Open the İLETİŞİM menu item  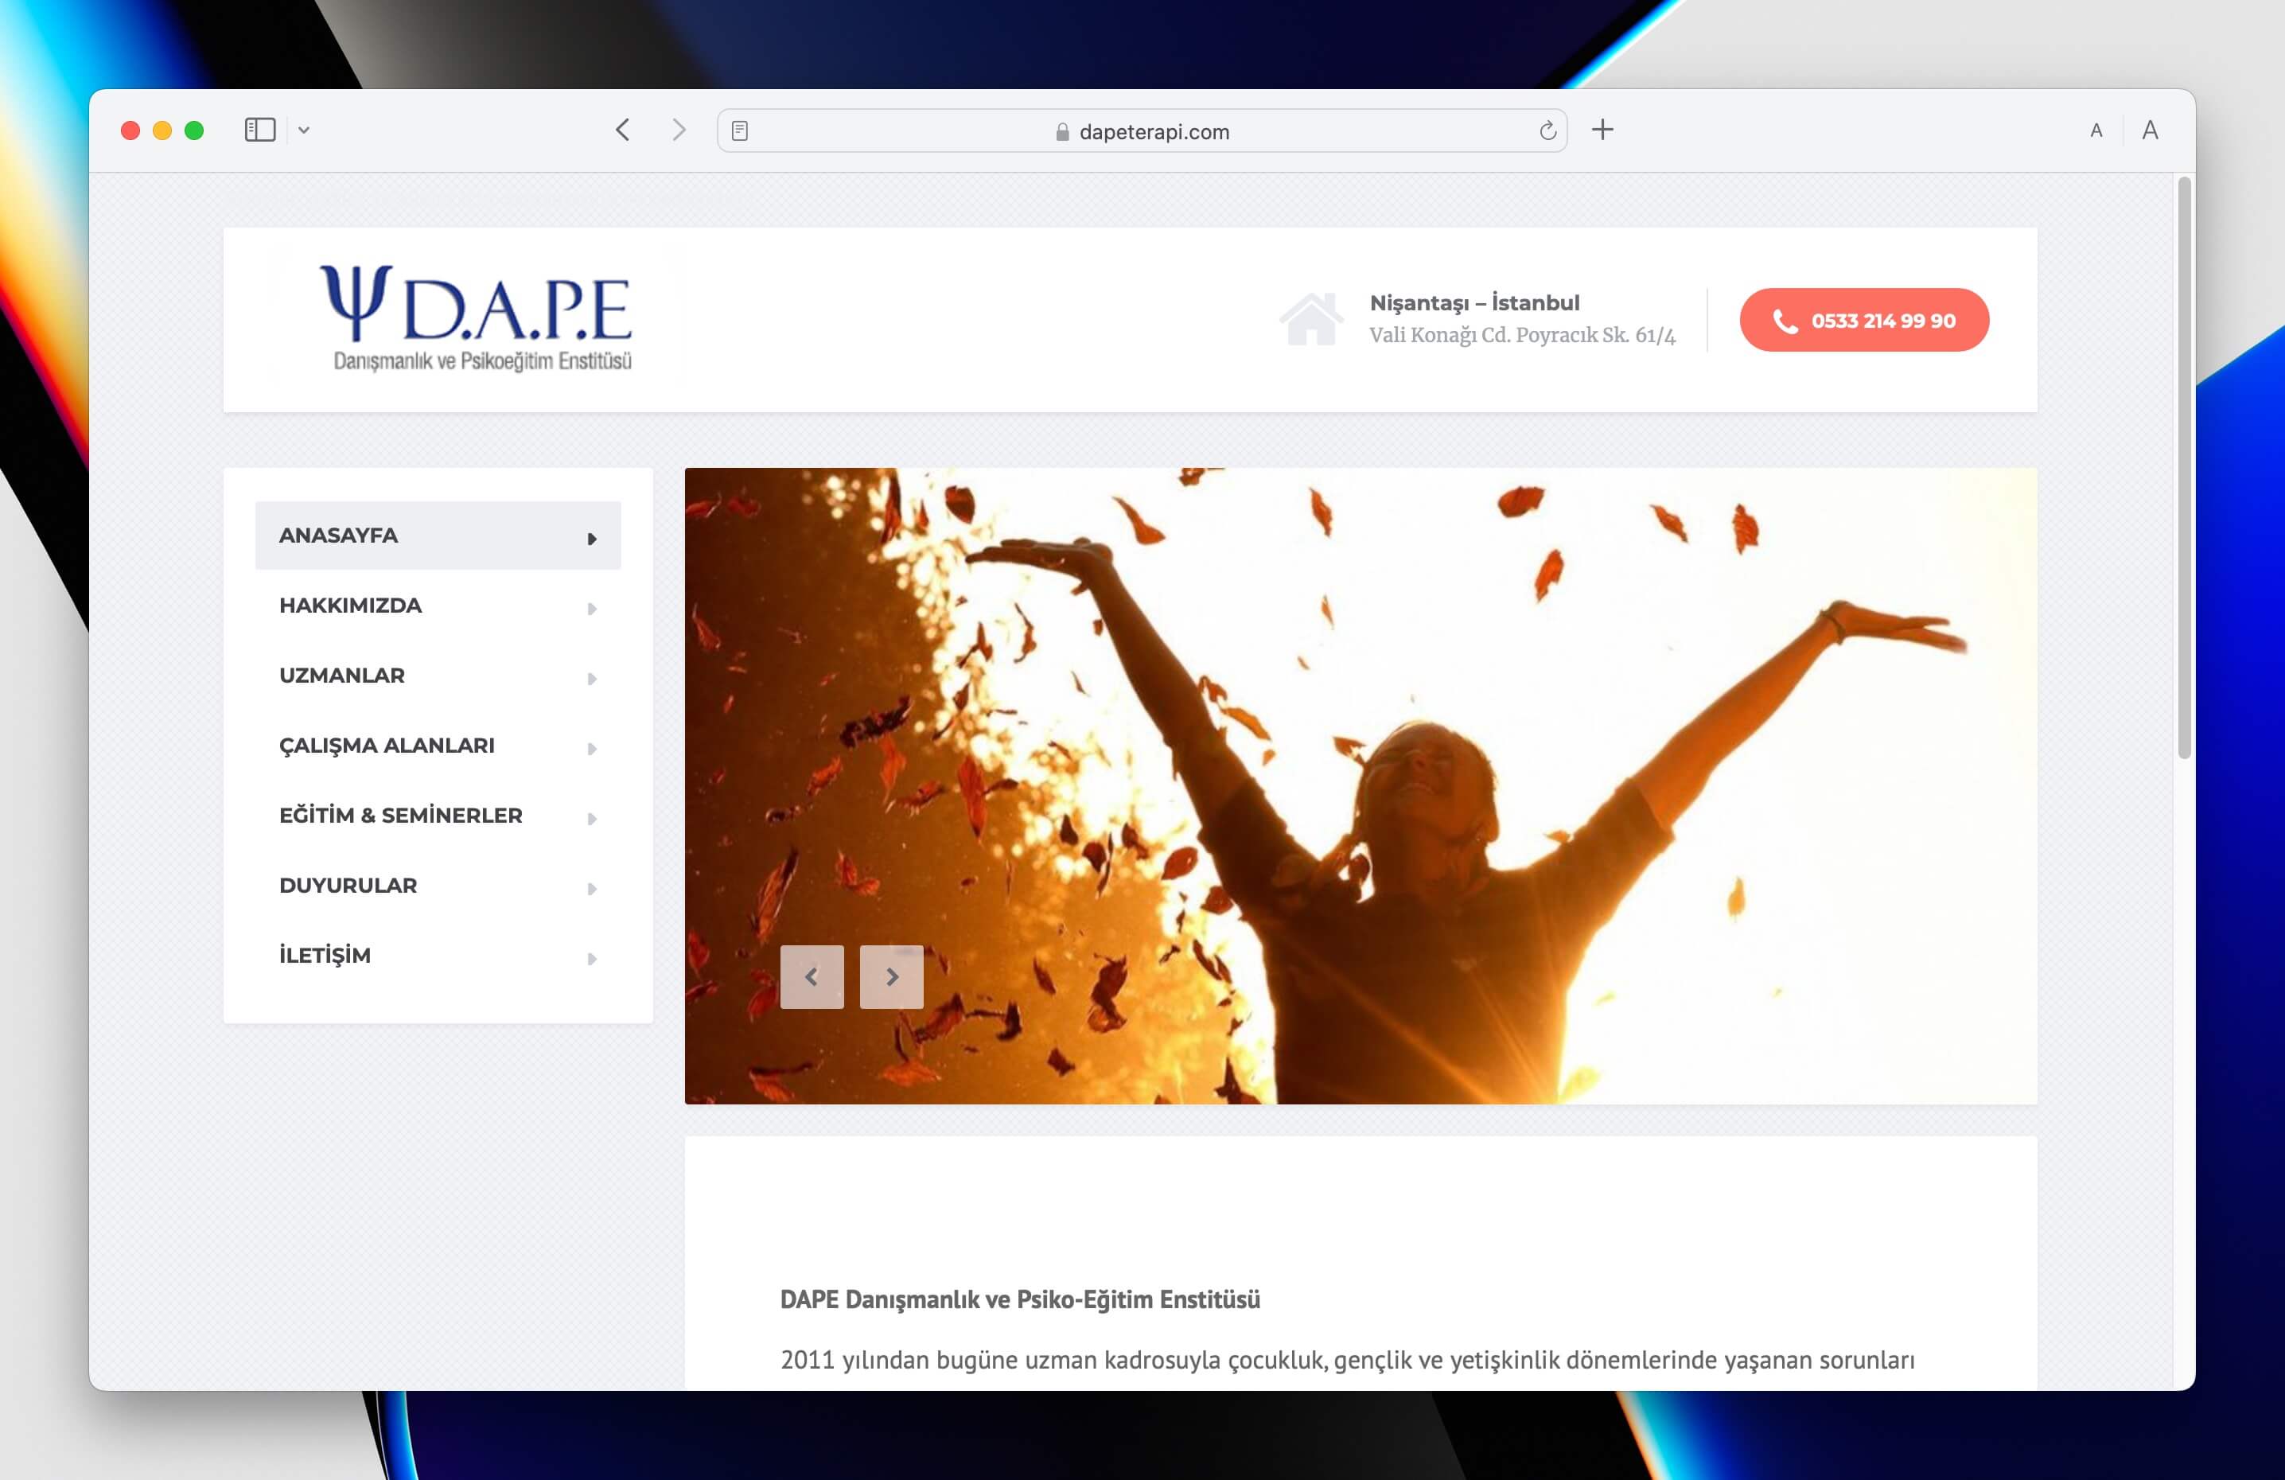click(x=438, y=956)
